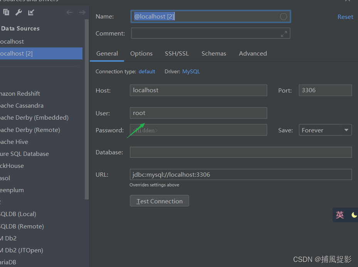Open the Options tab
The height and width of the screenshot is (267, 358).
click(141, 54)
